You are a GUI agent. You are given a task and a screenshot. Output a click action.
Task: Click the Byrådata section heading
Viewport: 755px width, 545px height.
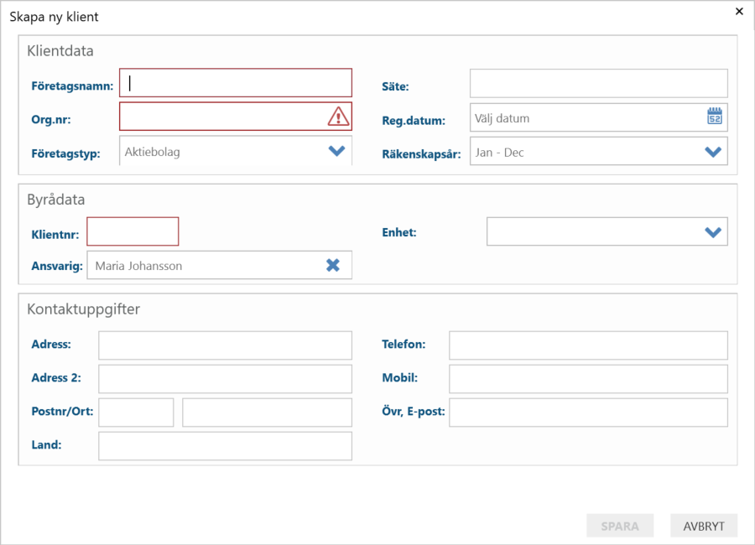(x=56, y=200)
